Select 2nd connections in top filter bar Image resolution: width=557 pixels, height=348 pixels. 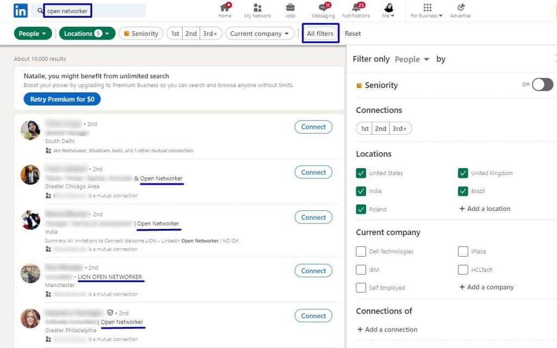pyautogui.click(x=191, y=33)
